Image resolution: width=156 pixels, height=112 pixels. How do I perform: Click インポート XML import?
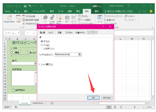130,16
